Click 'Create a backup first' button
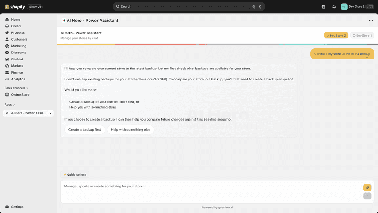 [84, 130]
